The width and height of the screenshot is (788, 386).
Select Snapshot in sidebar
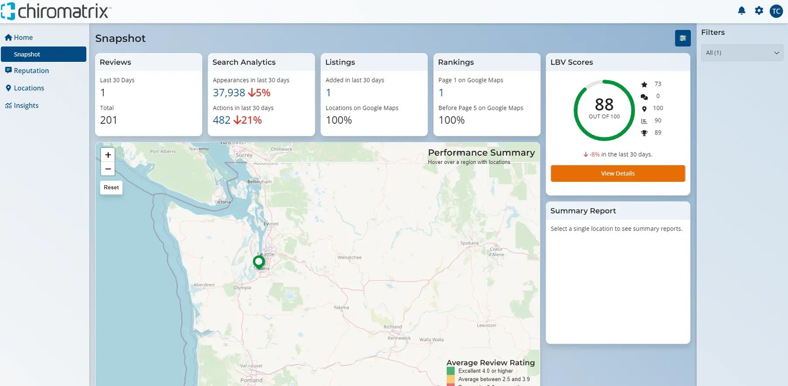coord(44,54)
